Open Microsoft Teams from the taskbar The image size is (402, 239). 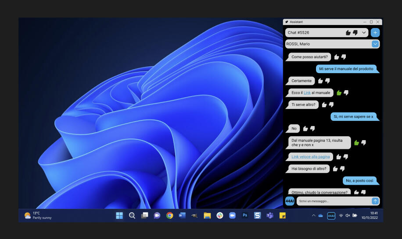[x=270, y=215]
